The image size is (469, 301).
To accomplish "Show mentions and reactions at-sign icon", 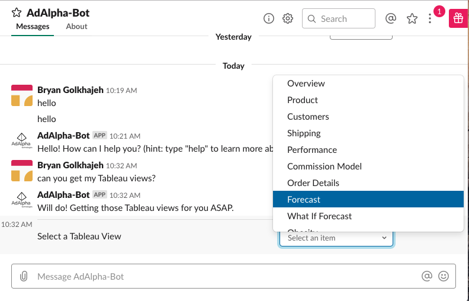I will (x=391, y=18).
